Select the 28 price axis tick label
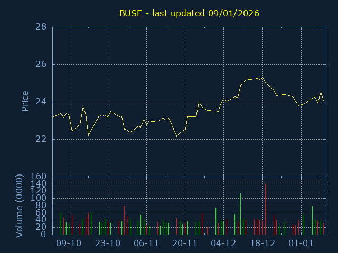 (41, 27)
